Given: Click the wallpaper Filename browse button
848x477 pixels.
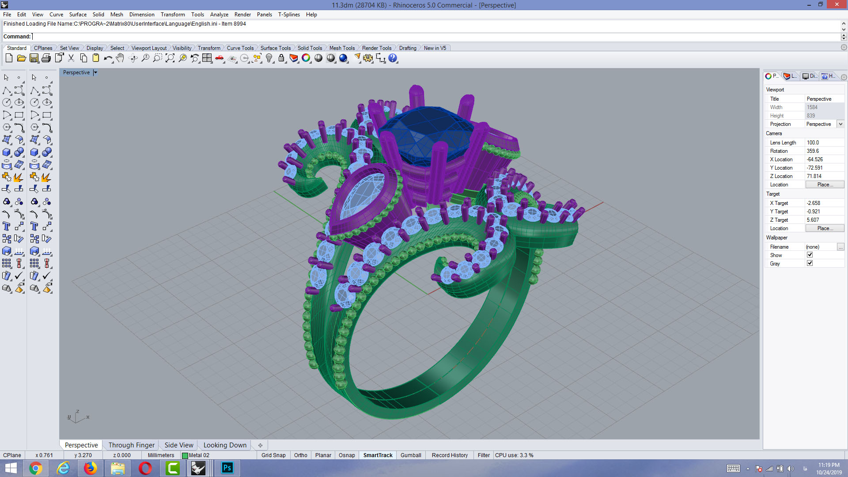Looking at the screenshot, I should pyautogui.click(x=840, y=247).
